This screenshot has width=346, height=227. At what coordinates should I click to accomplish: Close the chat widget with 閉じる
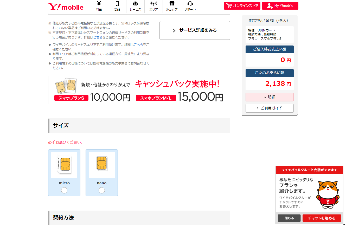click(x=289, y=218)
